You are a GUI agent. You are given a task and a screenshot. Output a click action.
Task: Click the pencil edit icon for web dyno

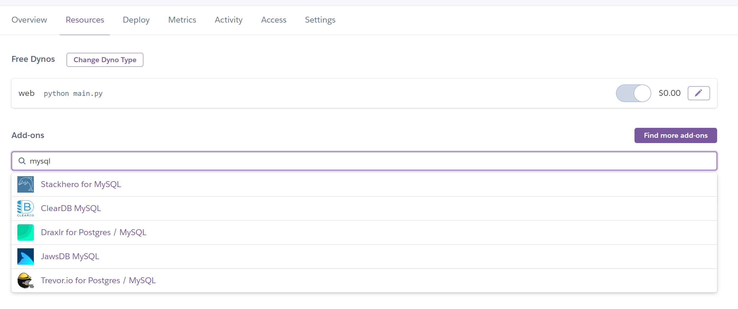point(699,93)
